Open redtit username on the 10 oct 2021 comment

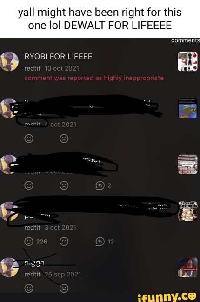point(33,68)
